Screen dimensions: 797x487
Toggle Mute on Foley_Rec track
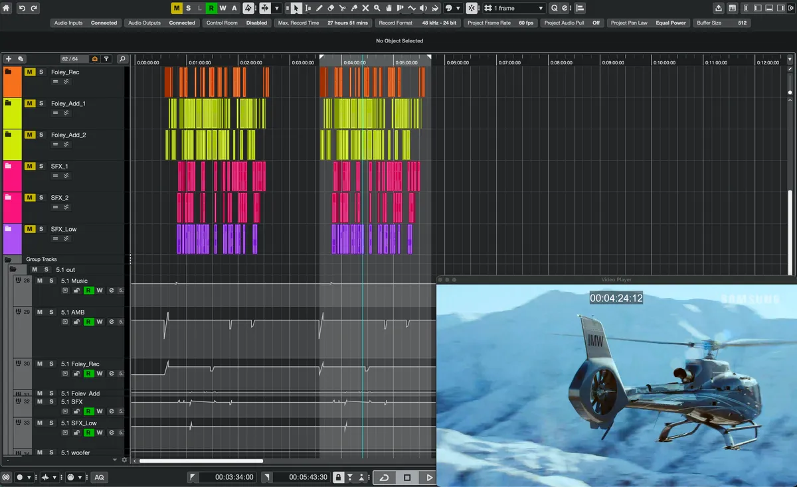click(30, 72)
